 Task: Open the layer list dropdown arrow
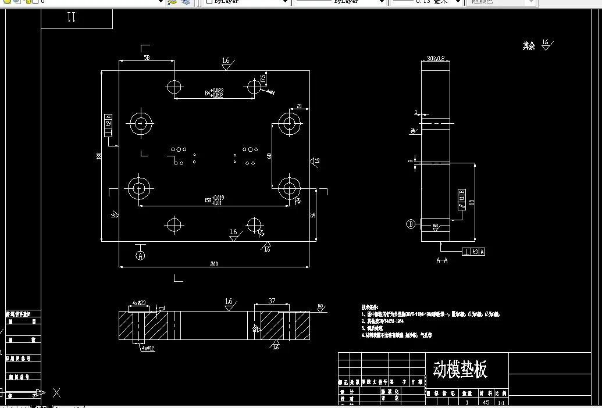[161, 2]
